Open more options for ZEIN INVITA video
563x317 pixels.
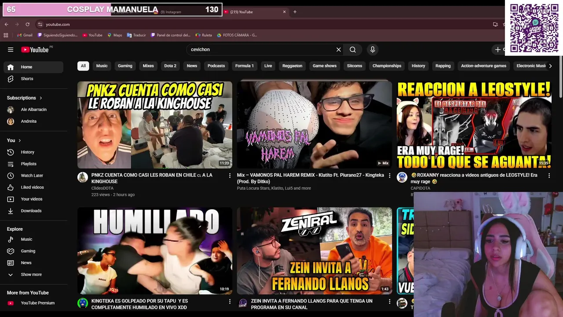click(389, 302)
